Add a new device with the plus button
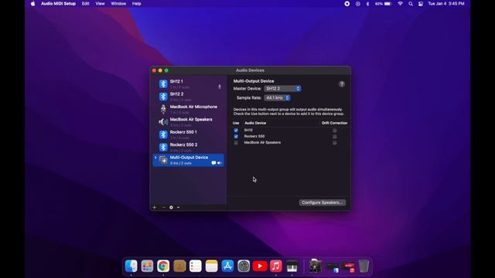Viewport: 495px width, 278px height. tap(155, 208)
